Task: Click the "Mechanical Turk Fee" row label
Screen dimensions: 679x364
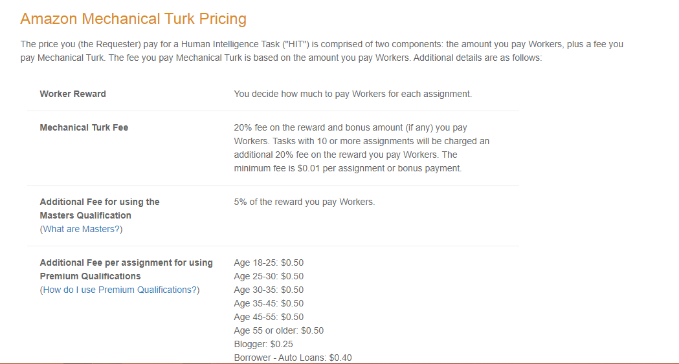Action: (84, 127)
